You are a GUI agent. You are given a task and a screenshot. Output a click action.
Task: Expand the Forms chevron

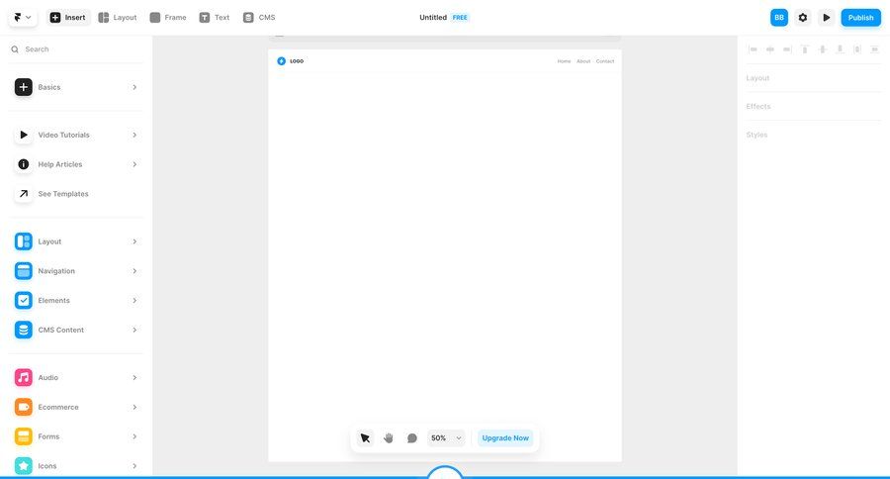tap(134, 437)
